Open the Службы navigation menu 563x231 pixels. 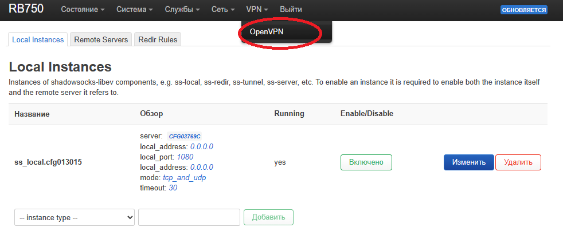point(182,10)
